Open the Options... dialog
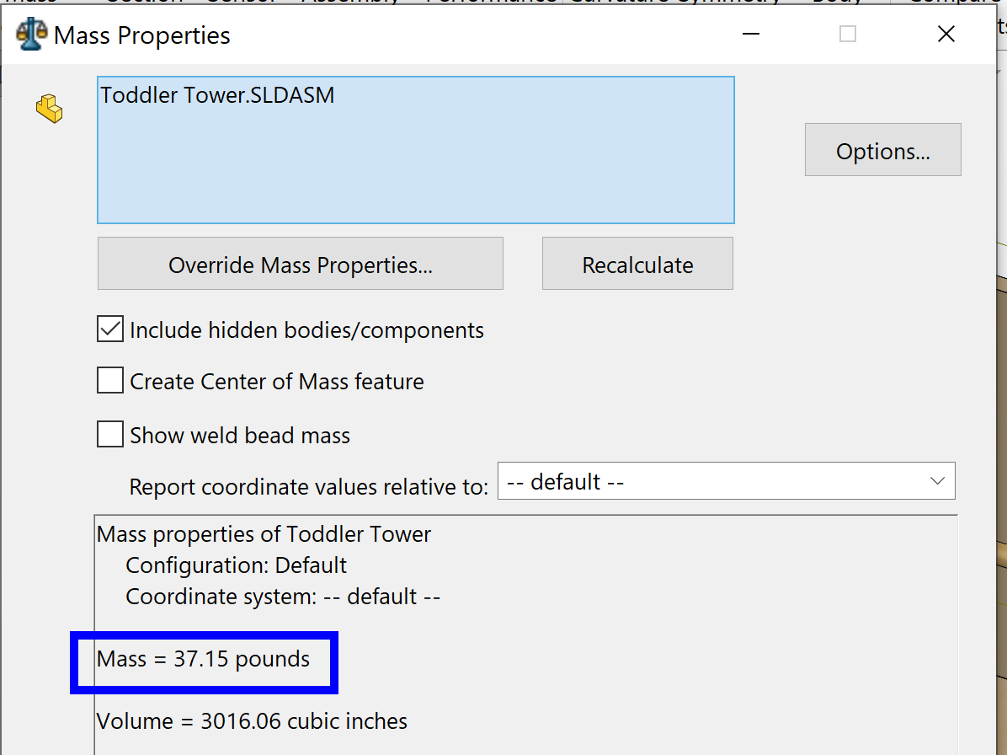The width and height of the screenshot is (1007, 755). coord(882,150)
